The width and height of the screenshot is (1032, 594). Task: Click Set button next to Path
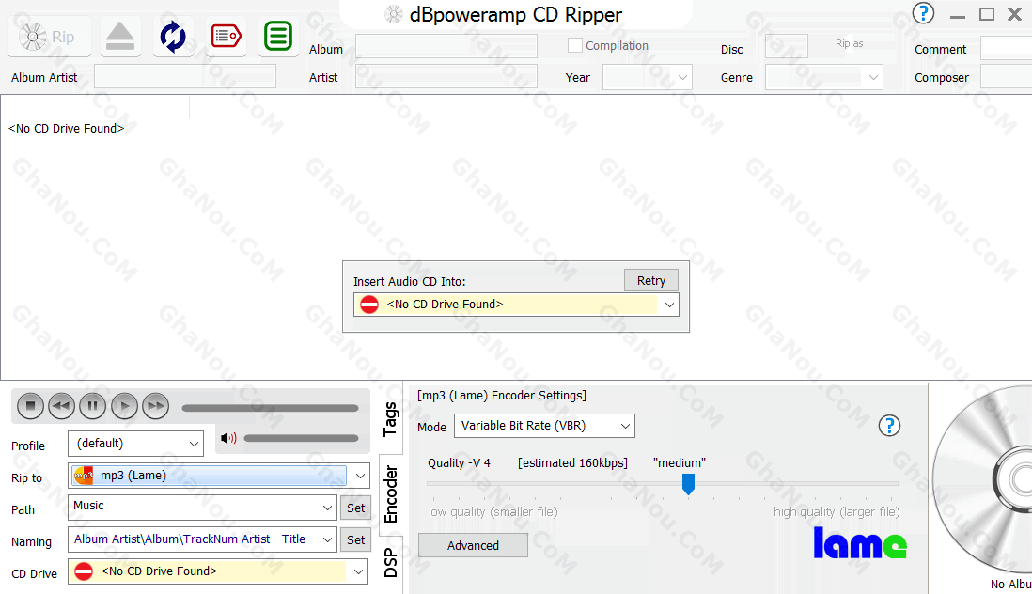point(356,508)
